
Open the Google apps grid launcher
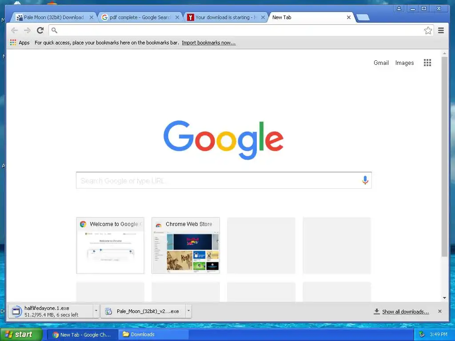[427, 63]
